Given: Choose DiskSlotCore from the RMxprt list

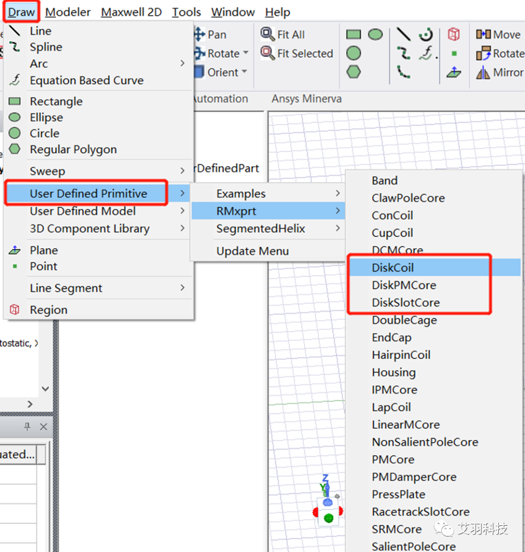Looking at the screenshot, I should [x=435, y=302].
